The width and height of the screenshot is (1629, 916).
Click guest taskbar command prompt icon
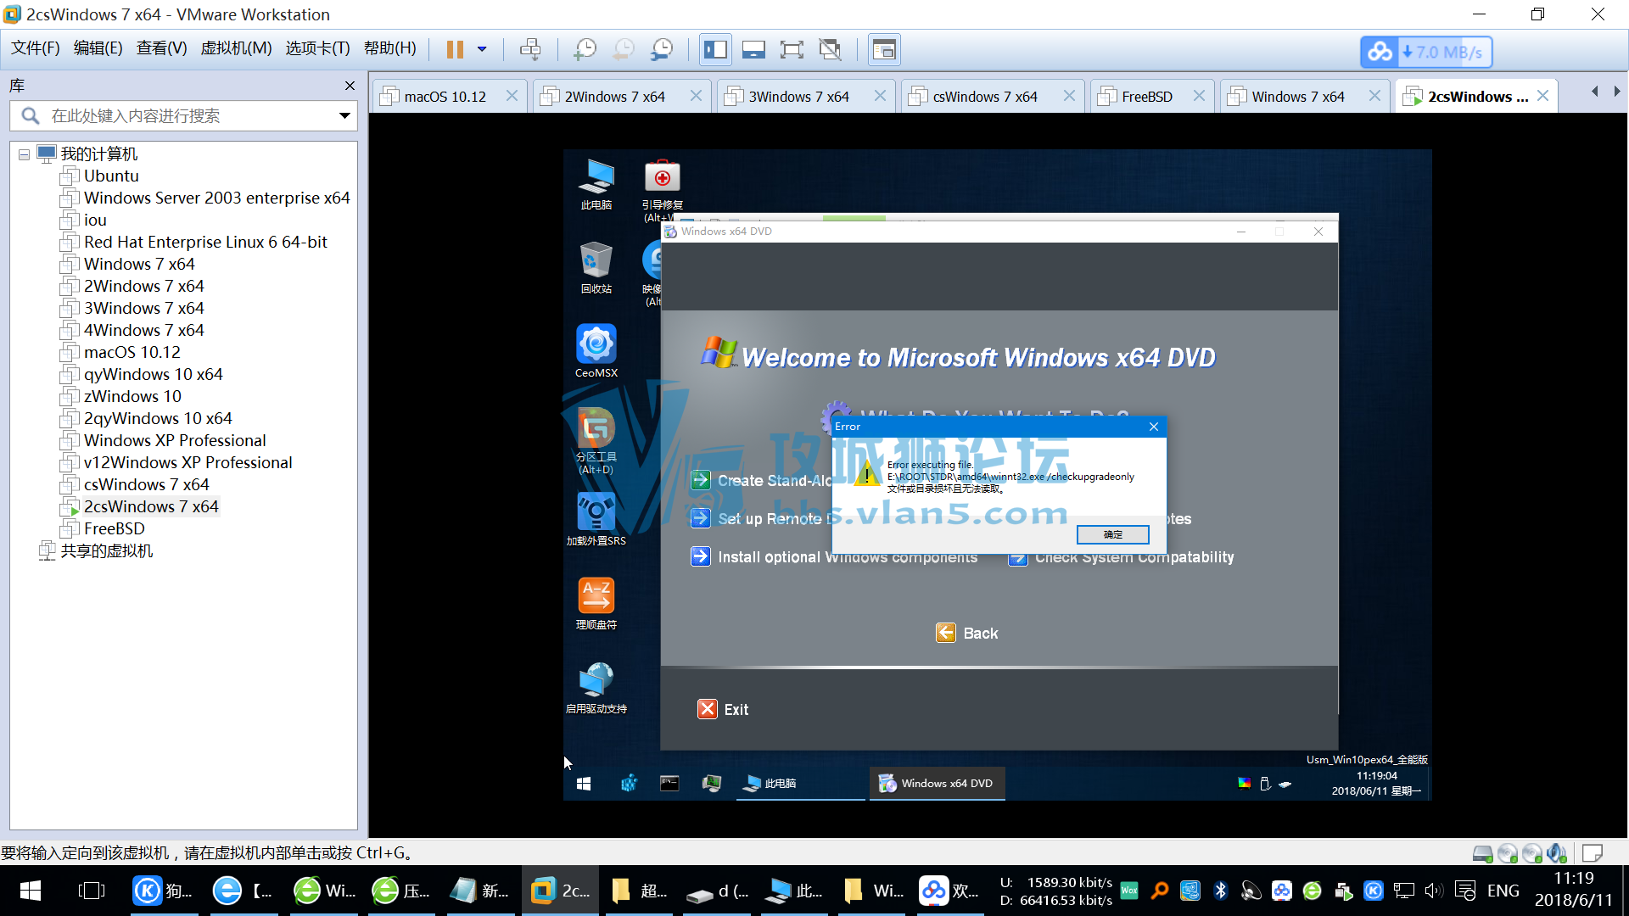click(669, 784)
